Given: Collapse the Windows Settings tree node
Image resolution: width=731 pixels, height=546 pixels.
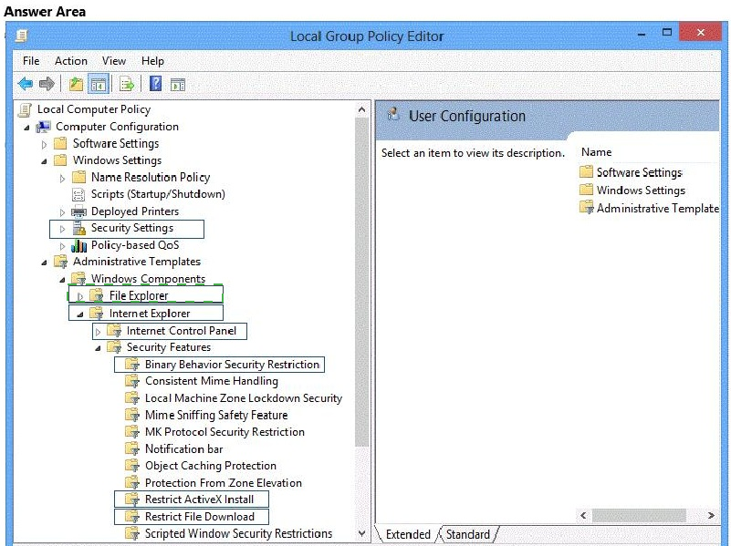Looking at the screenshot, I should tap(45, 161).
